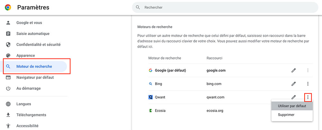Click the magnifier icon in the Rechercher field
Image resolution: width=322 pixels, height=130 pixels.
point(138,7)
